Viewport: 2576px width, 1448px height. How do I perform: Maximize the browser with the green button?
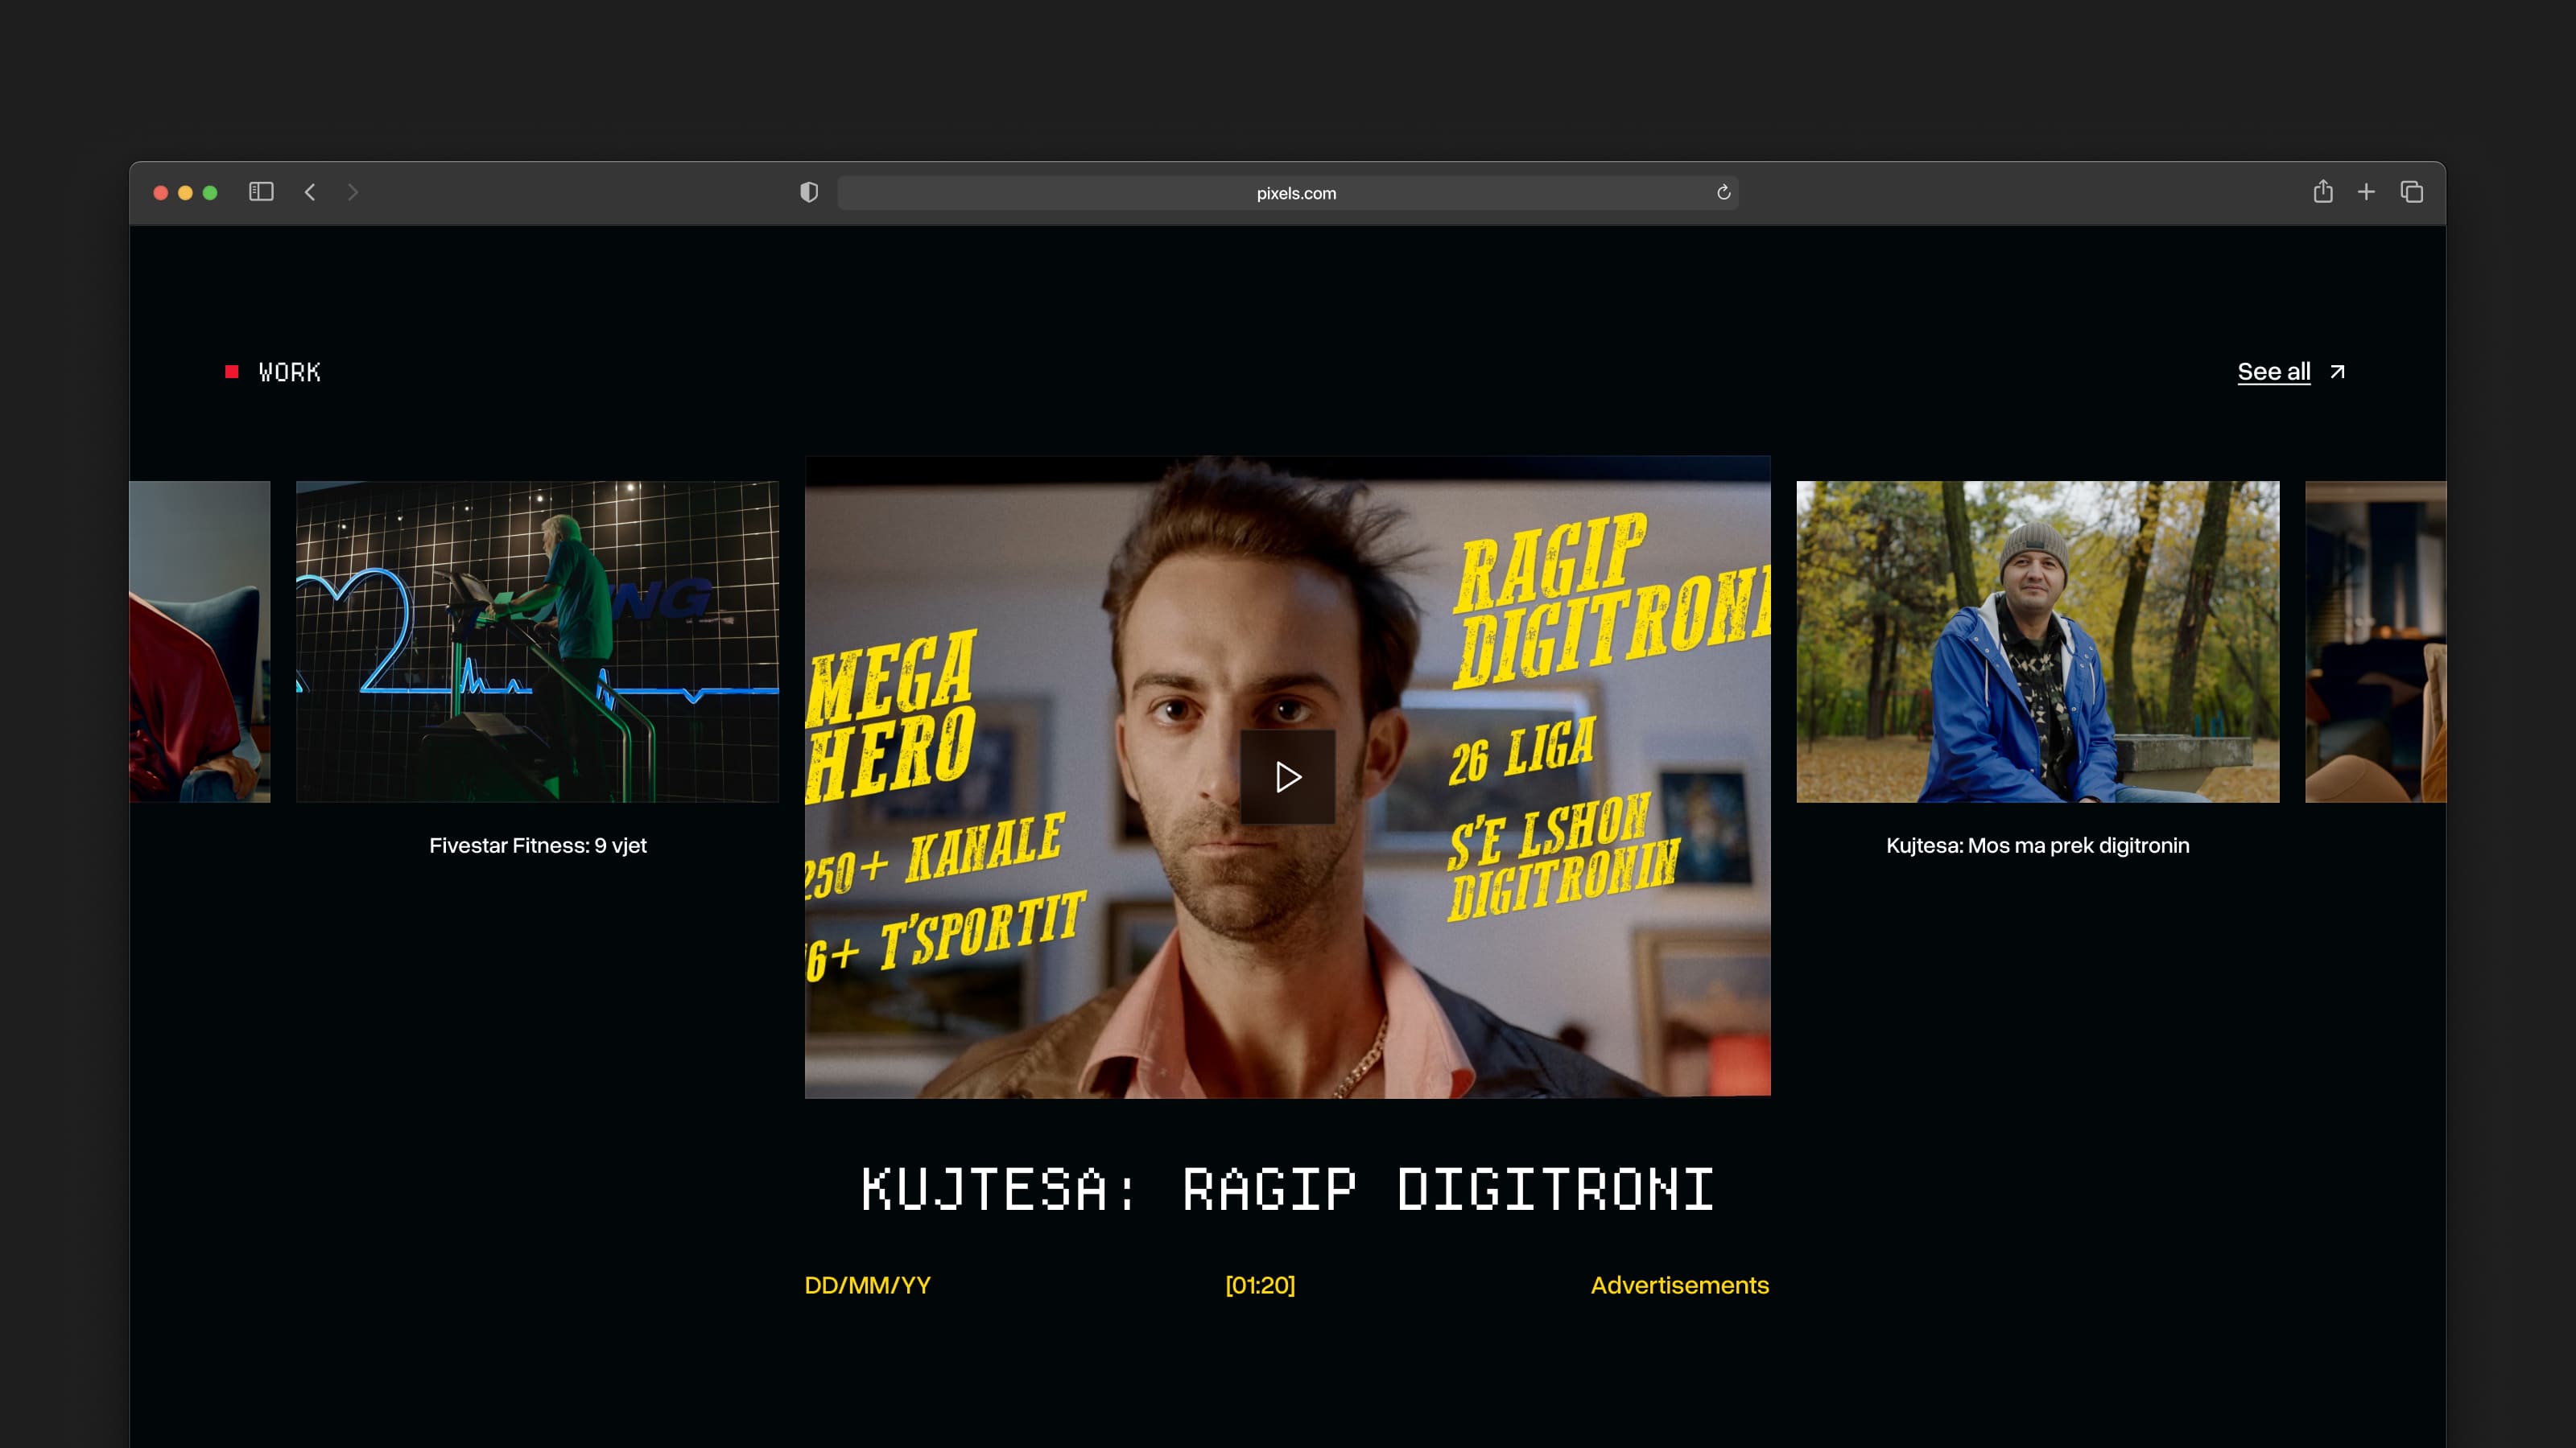(210, 193)
